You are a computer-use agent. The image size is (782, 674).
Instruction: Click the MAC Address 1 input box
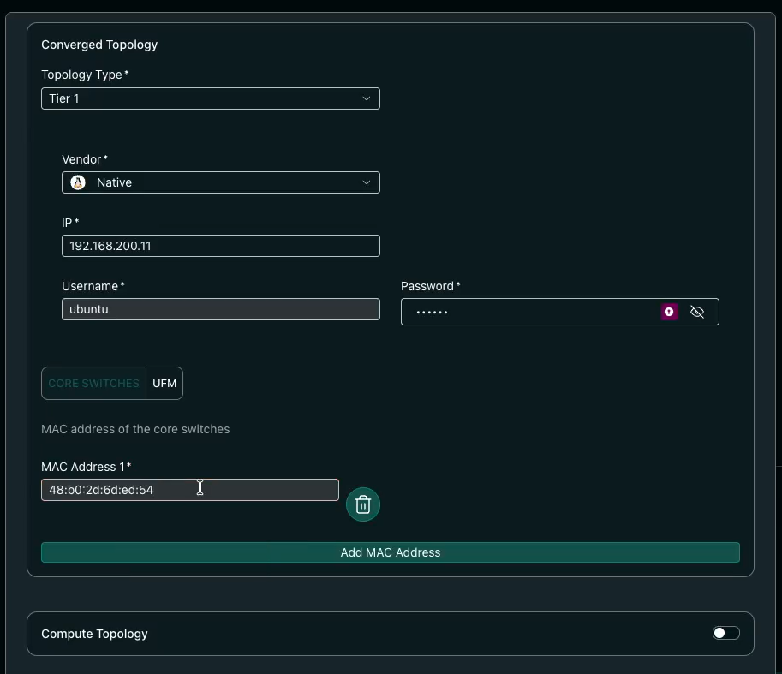click(190, 489)
